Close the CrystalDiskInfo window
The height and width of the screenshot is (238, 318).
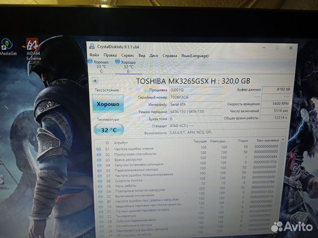click(291, 48)
